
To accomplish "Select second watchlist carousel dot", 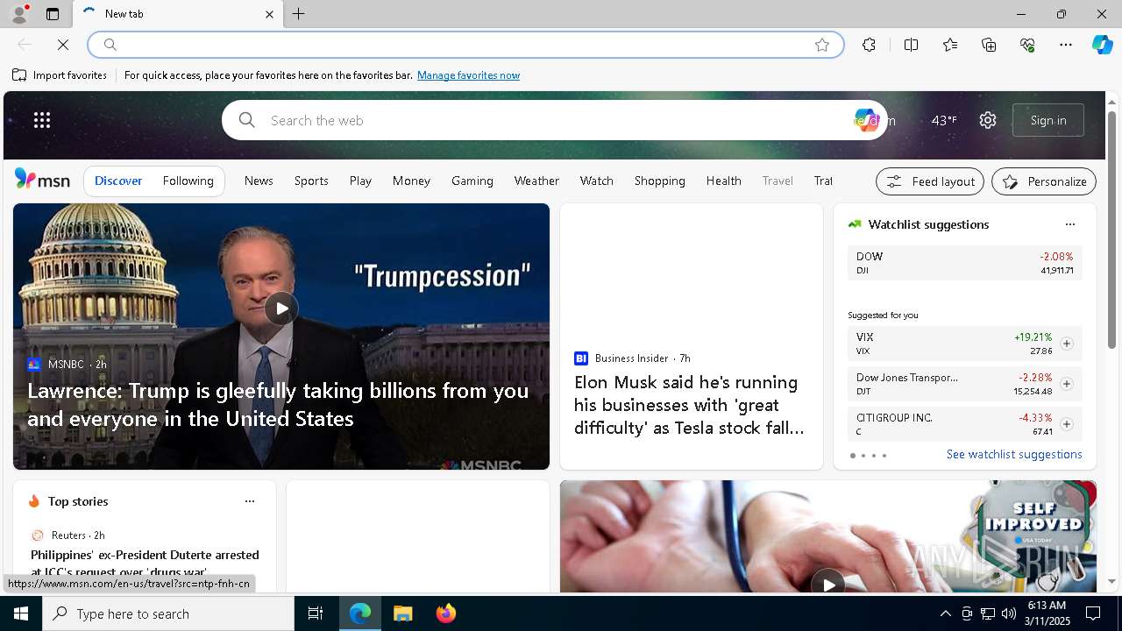I will pyautogui.click(x=863, y=456).
